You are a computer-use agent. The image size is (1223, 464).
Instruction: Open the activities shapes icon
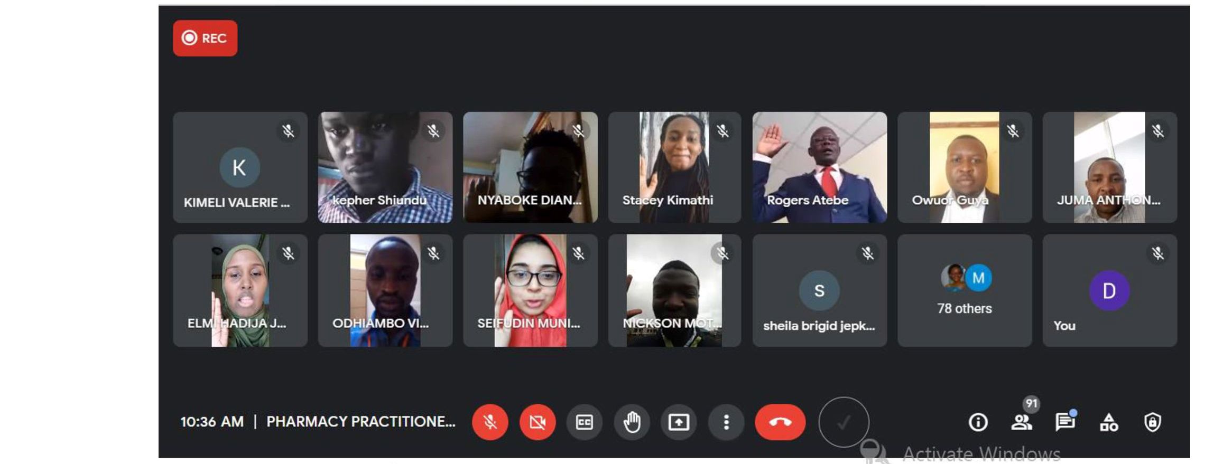coord(1109,422)
